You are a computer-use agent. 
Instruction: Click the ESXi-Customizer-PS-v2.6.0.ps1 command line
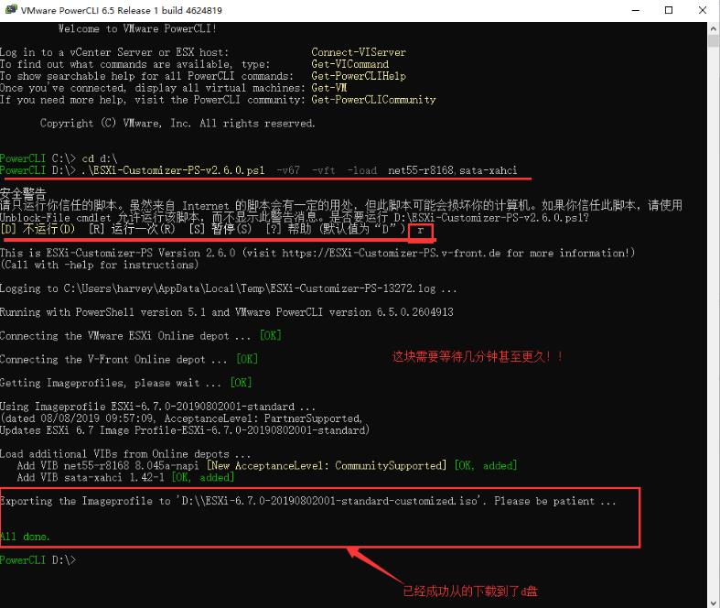coord(259,170)
